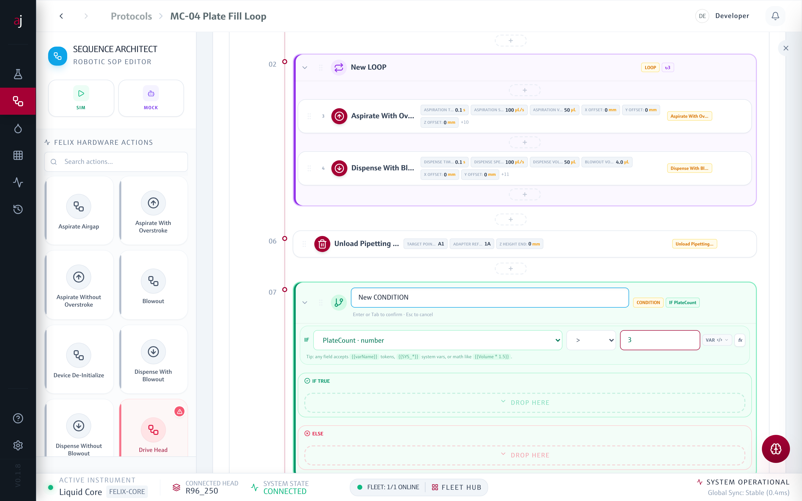Open the notifications bell
The image size is (802, 501).
coord(775,16)
